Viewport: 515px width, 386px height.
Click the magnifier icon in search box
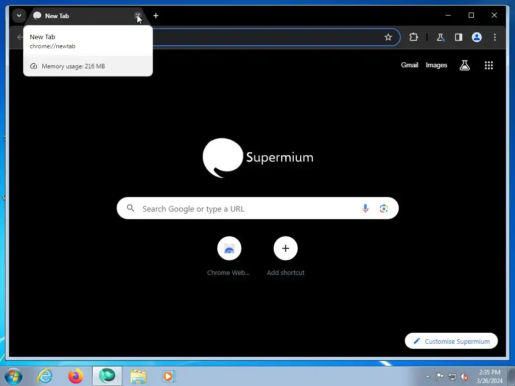130,208
